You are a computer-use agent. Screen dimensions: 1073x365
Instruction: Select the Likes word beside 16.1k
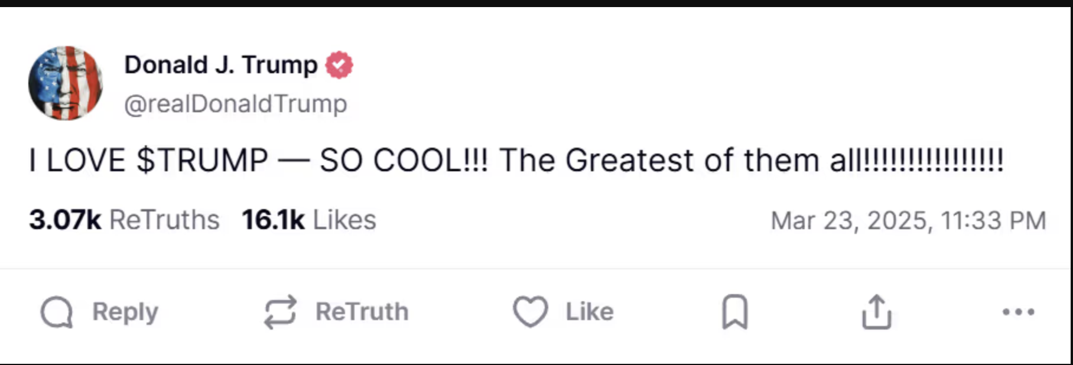[x=344, y=220]
